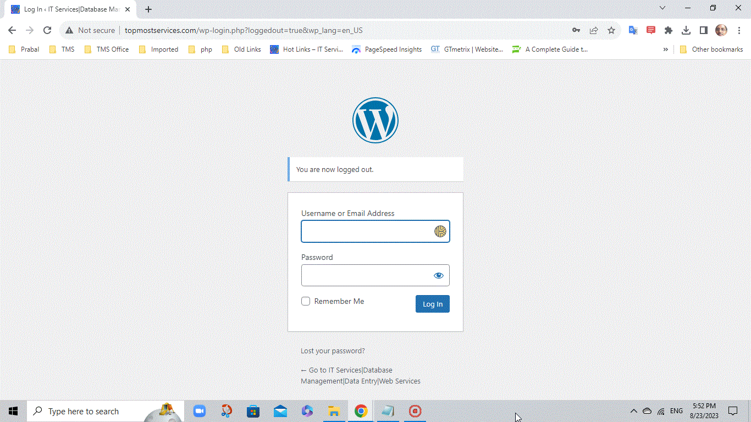Open the Chrome three-dot menu
The height and width of the screenshot is (422, 751).
point(739,30)
